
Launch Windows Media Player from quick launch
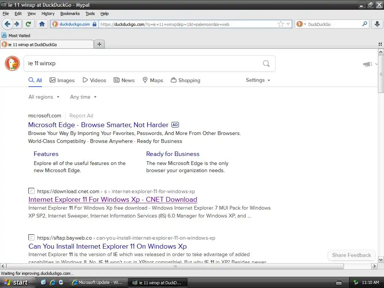pyautogui.click(x=61, y=282)
